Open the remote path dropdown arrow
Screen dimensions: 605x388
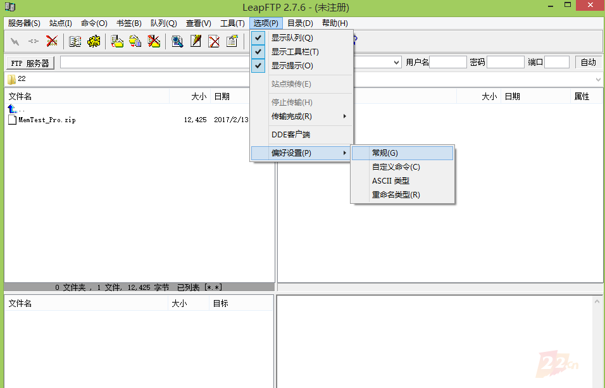598,80
